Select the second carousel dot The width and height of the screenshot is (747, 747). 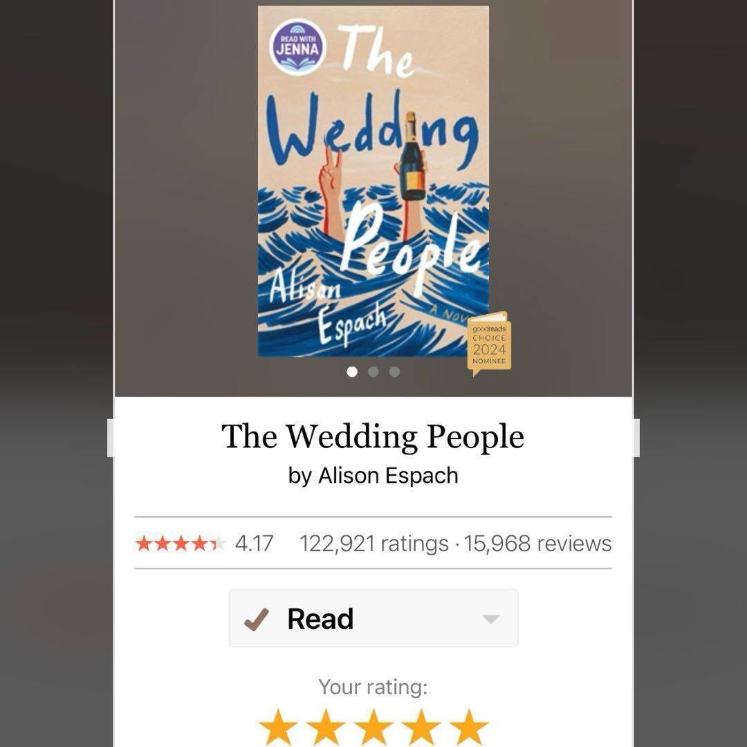(373, 371)
